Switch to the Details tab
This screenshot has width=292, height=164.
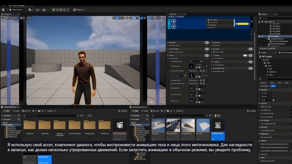(x=264, y=53)
